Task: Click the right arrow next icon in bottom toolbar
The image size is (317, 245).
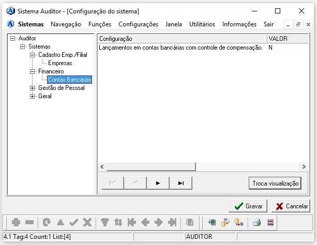Action: 159,222
